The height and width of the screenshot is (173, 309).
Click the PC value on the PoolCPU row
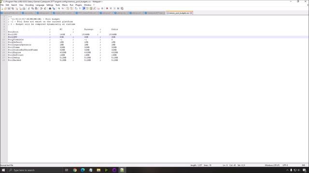[x=62, y=34]
